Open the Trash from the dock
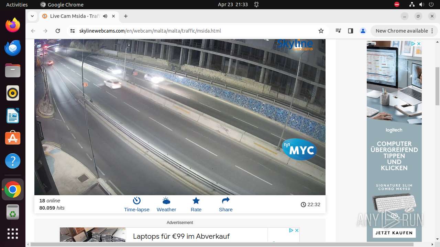 tap(13, 212)
